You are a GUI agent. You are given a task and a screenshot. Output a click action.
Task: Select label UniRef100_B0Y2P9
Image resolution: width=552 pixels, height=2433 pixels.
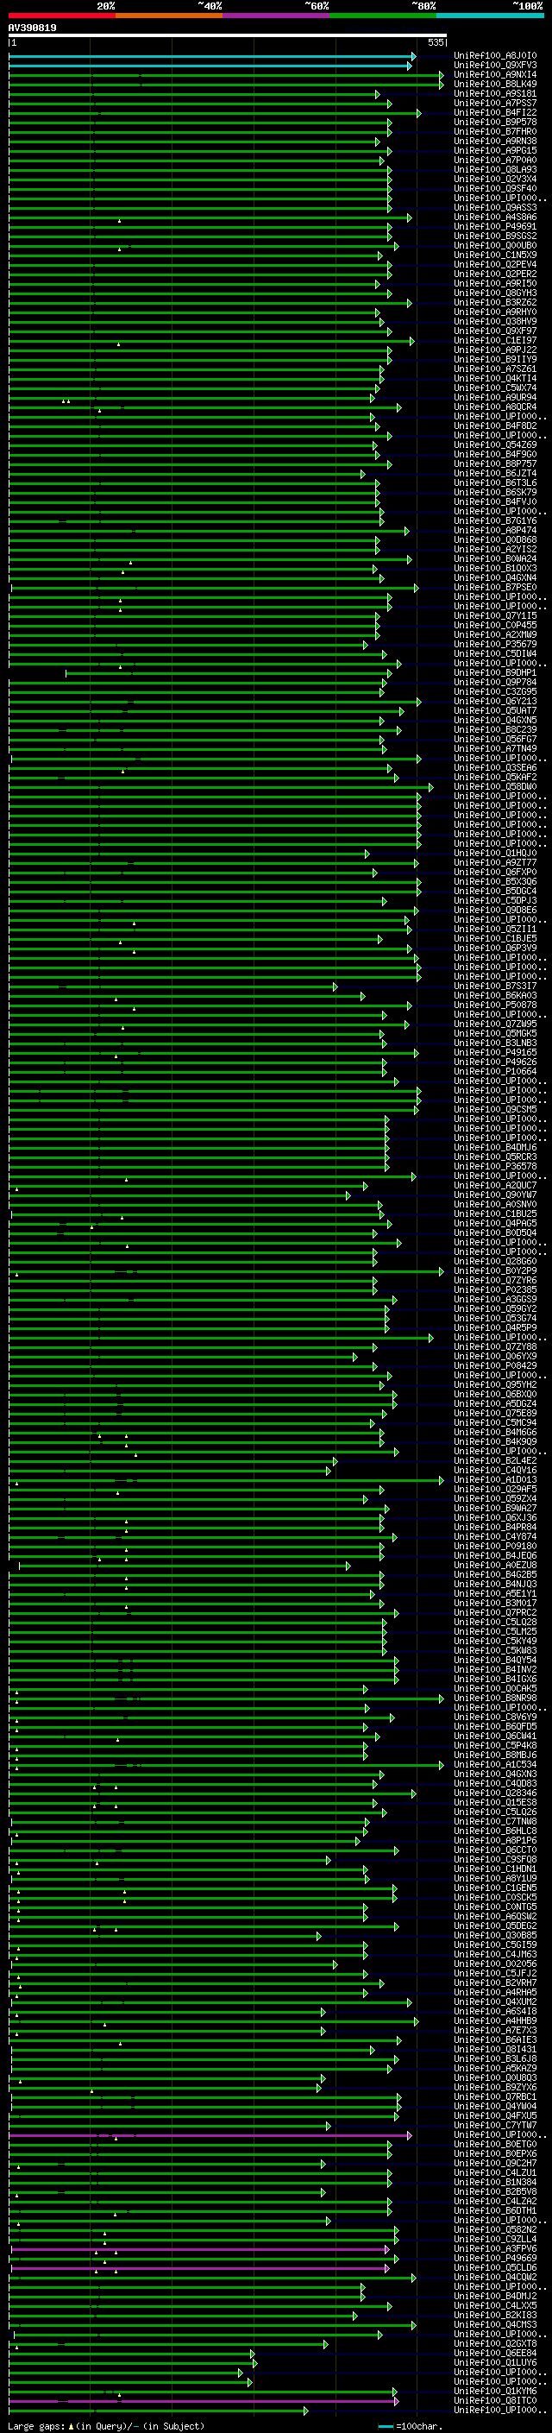click(x=495, y=1270)
